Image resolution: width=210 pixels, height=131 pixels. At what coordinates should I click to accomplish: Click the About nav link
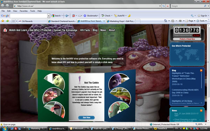(x=112, y=30)
